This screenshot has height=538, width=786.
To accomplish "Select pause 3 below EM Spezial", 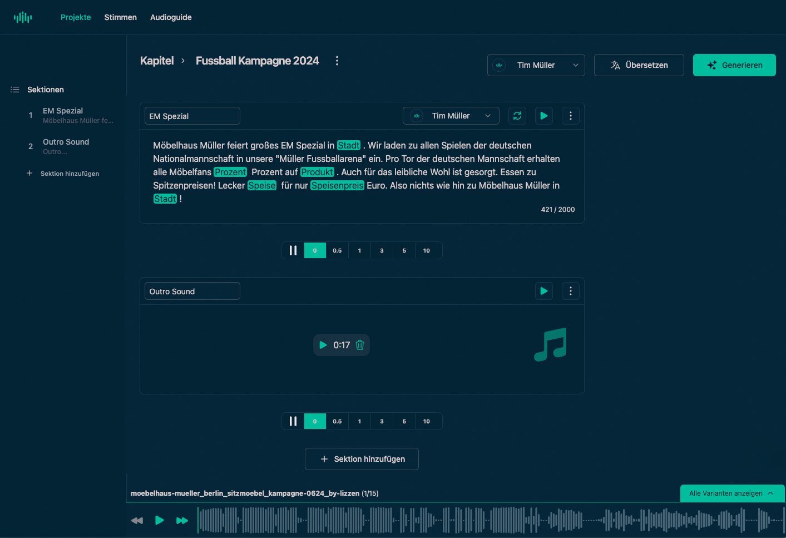I will 382,250.
